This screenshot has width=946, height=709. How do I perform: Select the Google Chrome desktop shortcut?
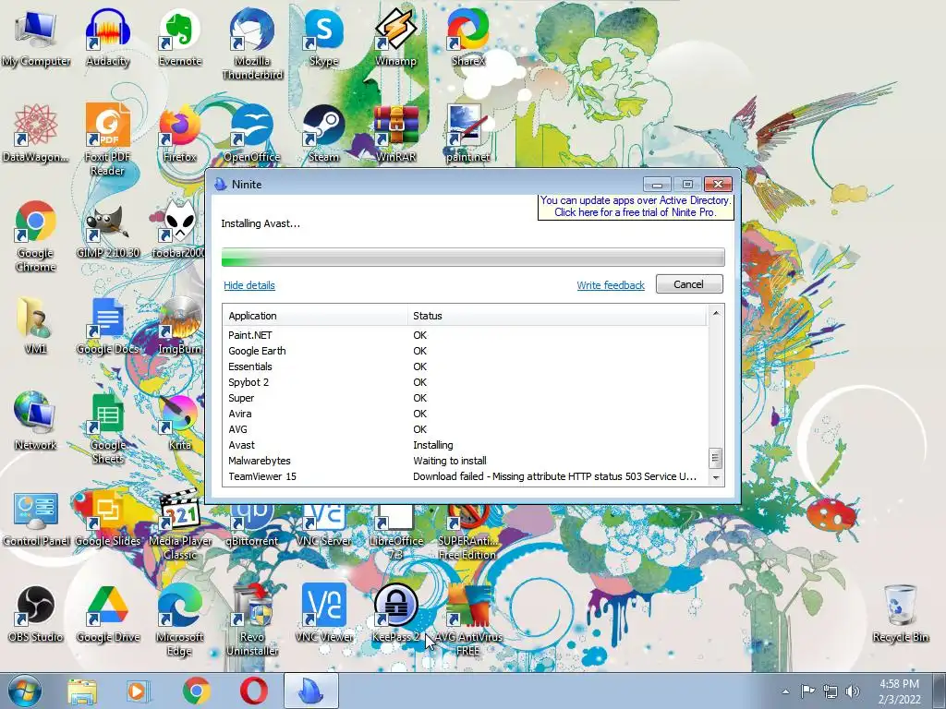tap(36, 235)
